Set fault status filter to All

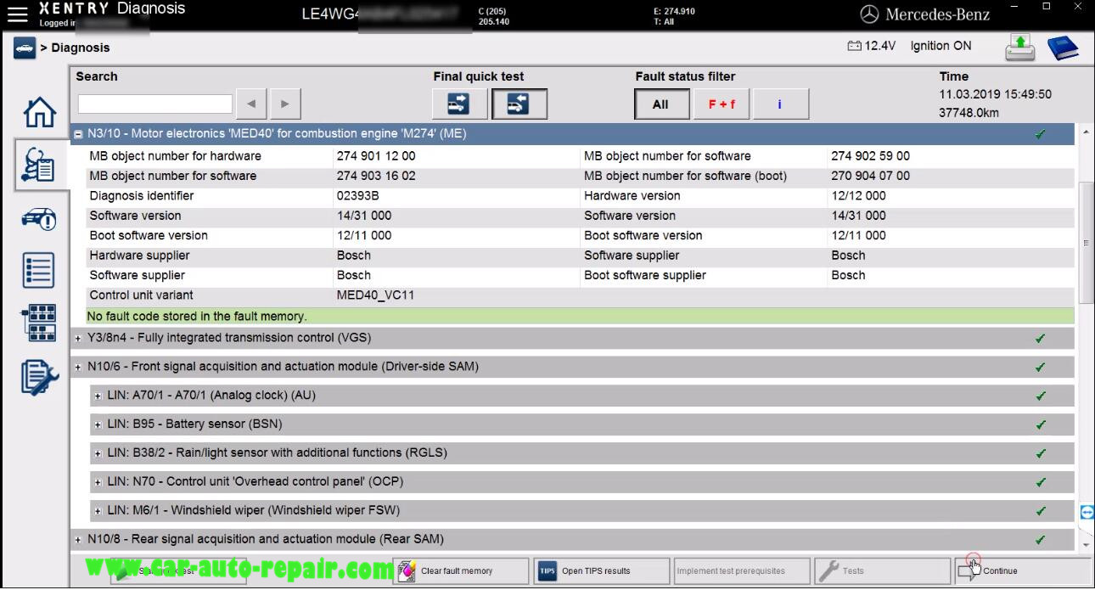tap(660, 104)
